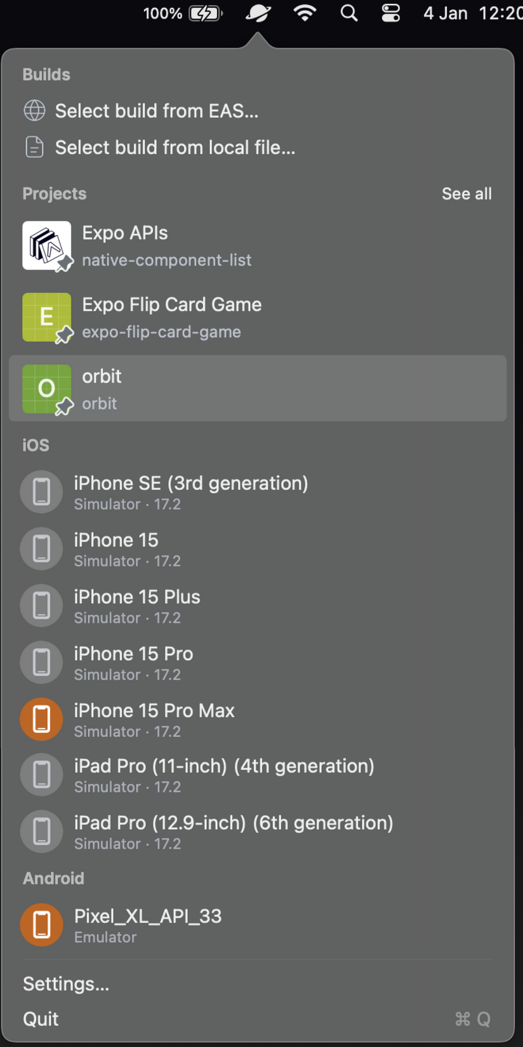Select iPhone SE (3rd generation) simulator

pos(190,491)
